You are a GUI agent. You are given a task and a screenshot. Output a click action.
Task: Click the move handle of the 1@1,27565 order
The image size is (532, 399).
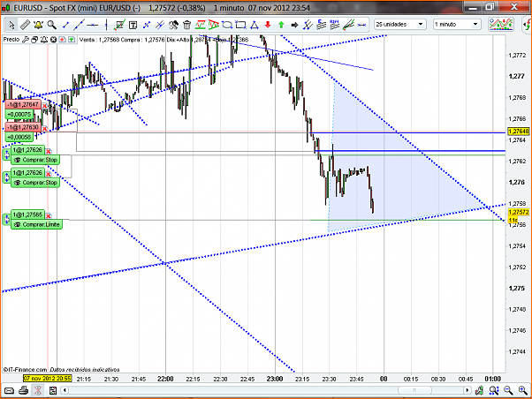(7, 219)
